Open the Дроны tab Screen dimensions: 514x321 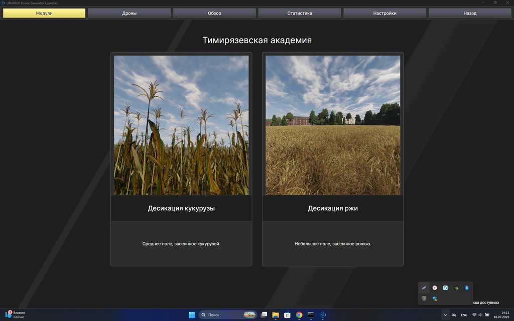(129, 13)
